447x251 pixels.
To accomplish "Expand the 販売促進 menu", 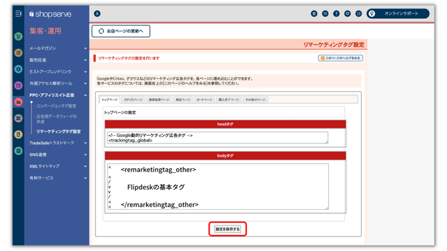I will (x=58, y=60).
